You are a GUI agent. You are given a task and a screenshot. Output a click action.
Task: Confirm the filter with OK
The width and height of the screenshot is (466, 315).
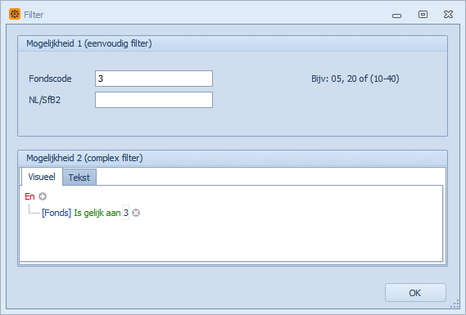pos(415,293)
